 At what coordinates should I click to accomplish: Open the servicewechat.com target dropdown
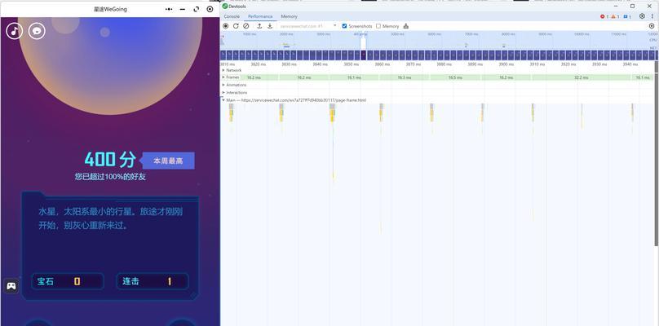point(307,26)
